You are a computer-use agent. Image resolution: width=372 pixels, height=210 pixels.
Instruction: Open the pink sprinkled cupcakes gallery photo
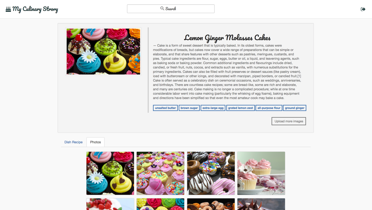pyautogui.click(x=161, y=173)
